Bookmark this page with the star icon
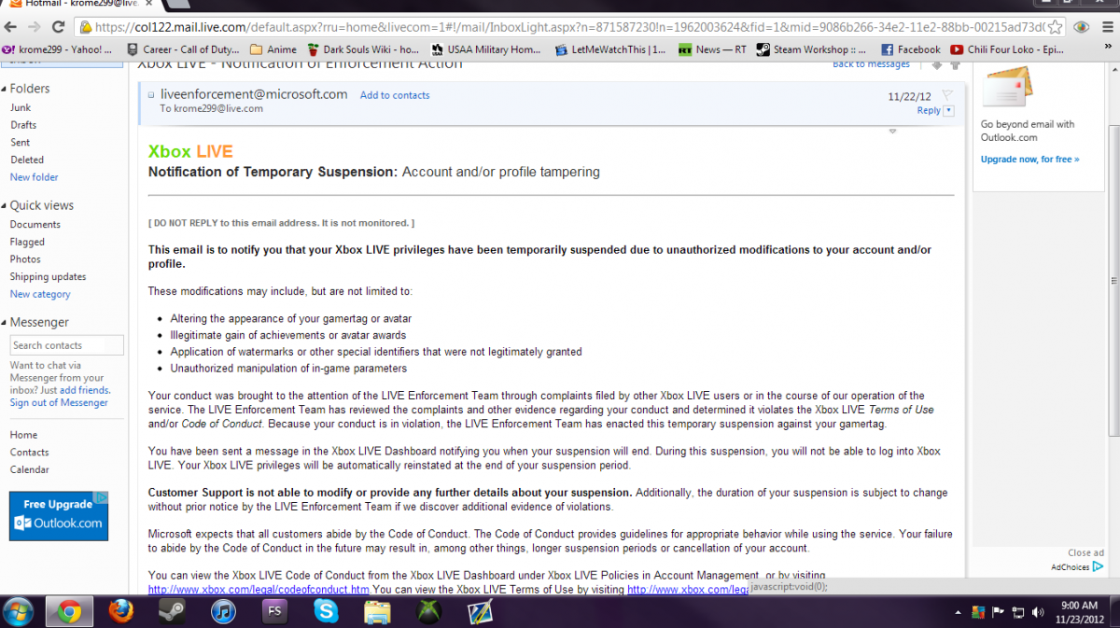The image size is (1120, 628). pyautogui.click(x=1056, y=27)
